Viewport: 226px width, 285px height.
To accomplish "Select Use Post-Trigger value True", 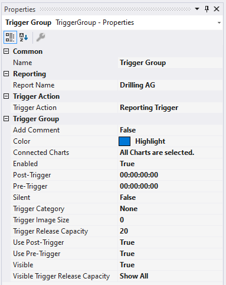I will (127, 242).
